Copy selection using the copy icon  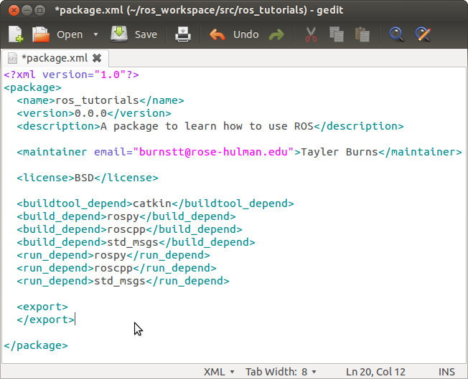click(337, 34)
